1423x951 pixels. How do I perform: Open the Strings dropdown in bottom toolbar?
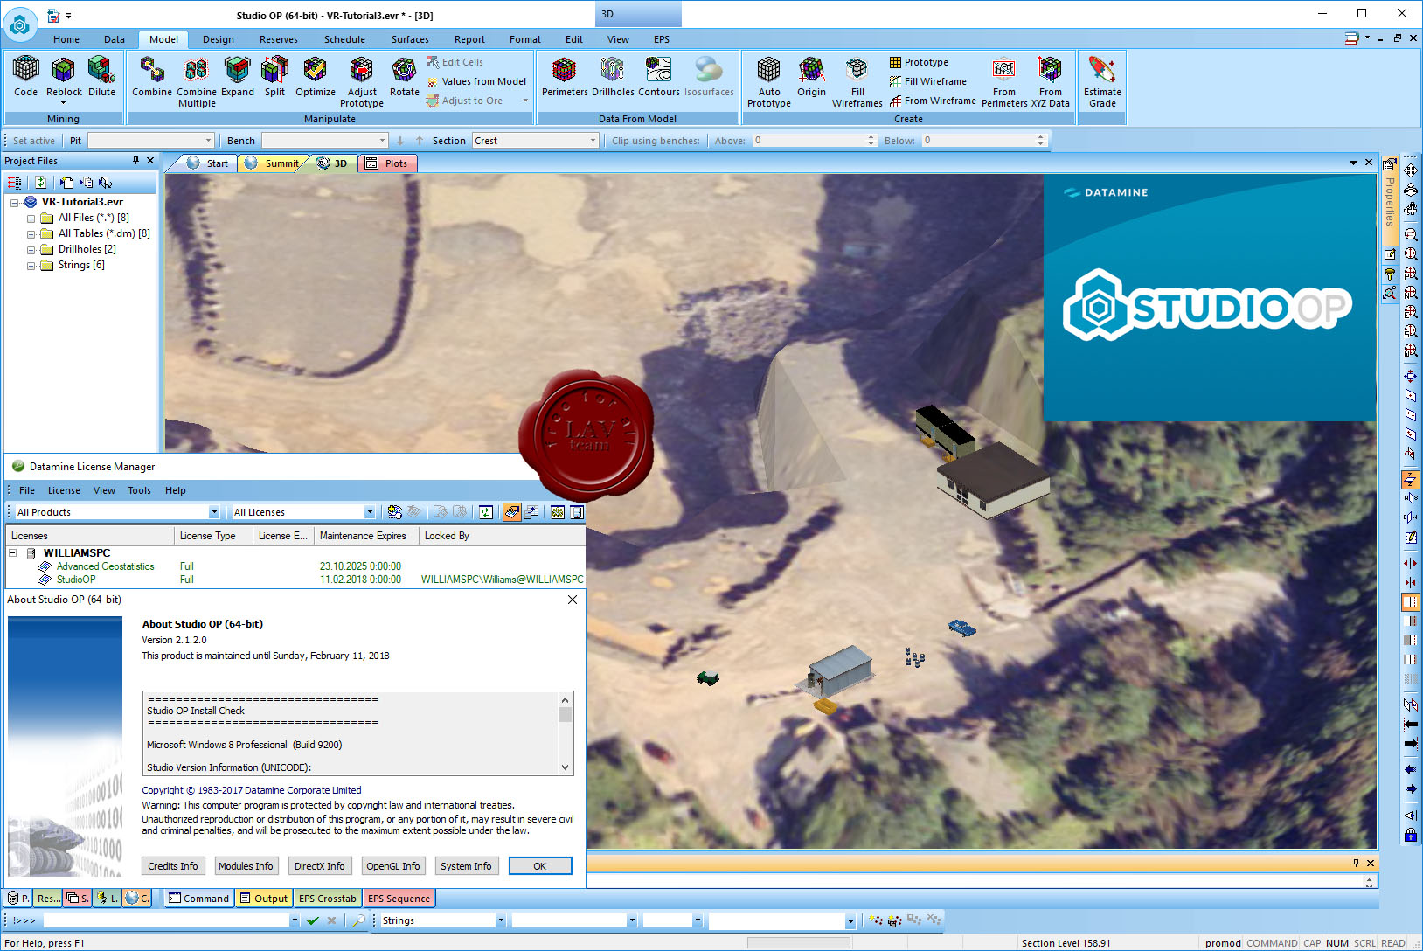500,920
